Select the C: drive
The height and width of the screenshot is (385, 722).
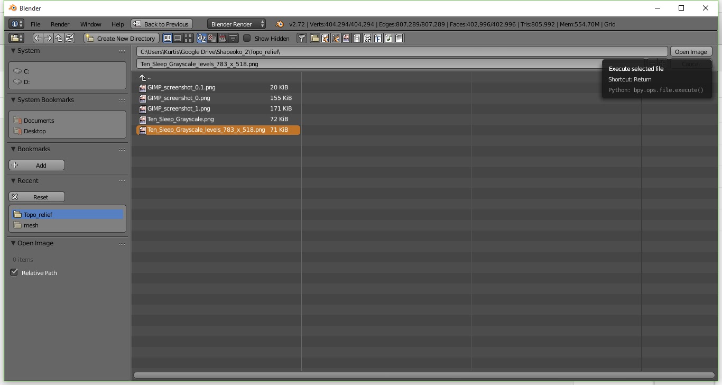click(x=68, y=71)
